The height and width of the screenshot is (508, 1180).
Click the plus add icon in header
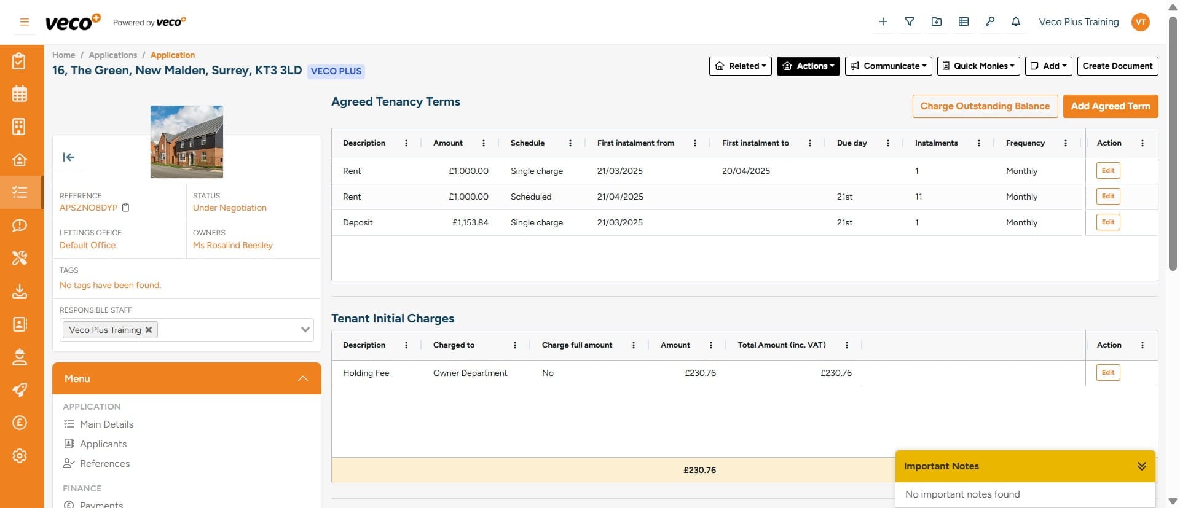point(883,21)
